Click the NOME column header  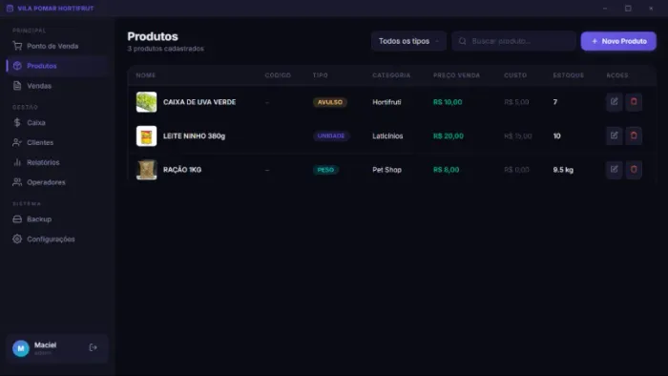click(x=146, y=75)
